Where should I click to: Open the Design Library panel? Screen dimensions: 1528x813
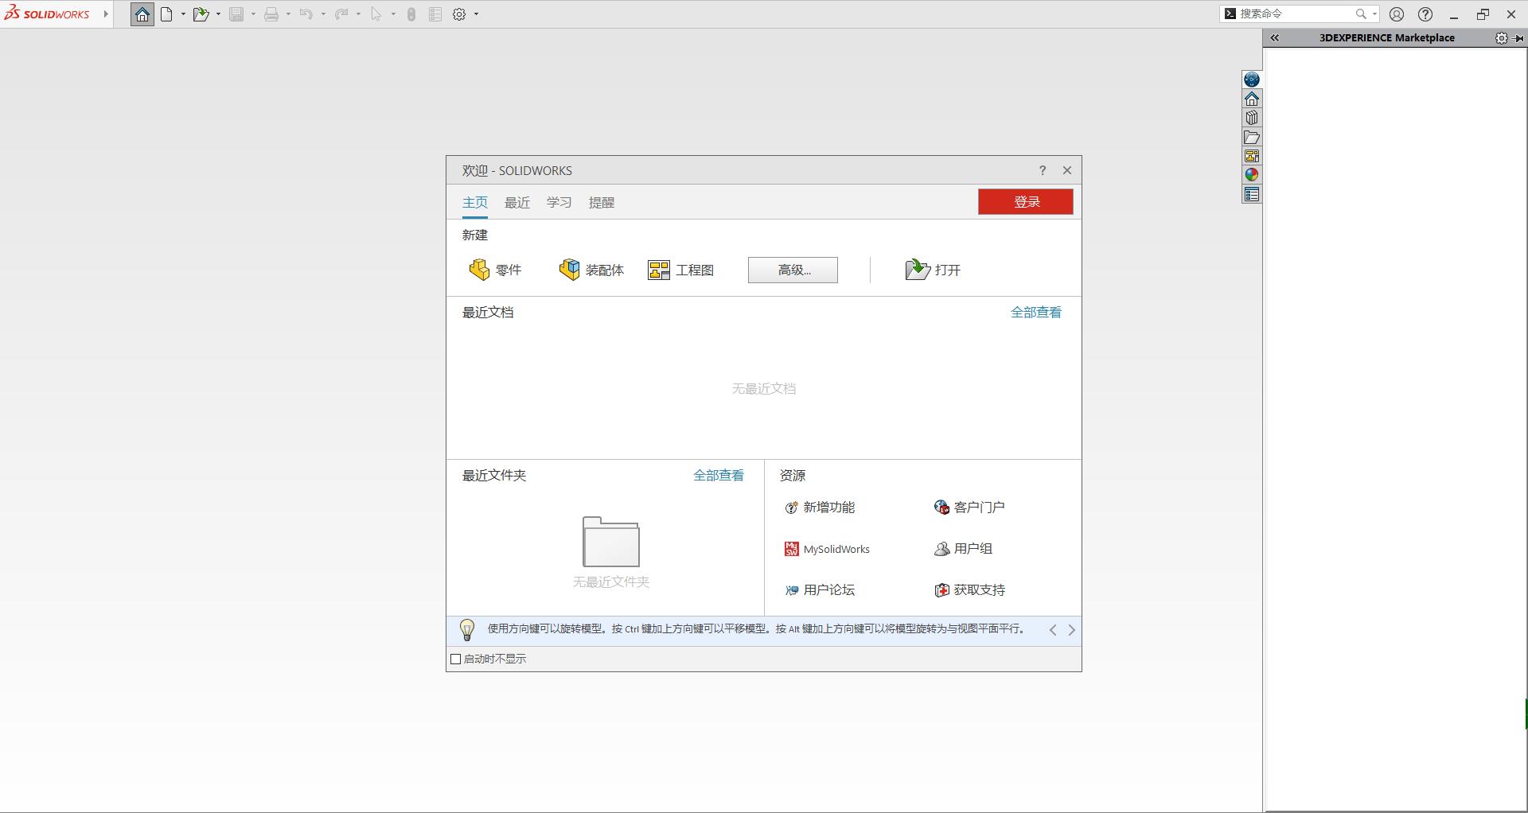pos(1252,117)
